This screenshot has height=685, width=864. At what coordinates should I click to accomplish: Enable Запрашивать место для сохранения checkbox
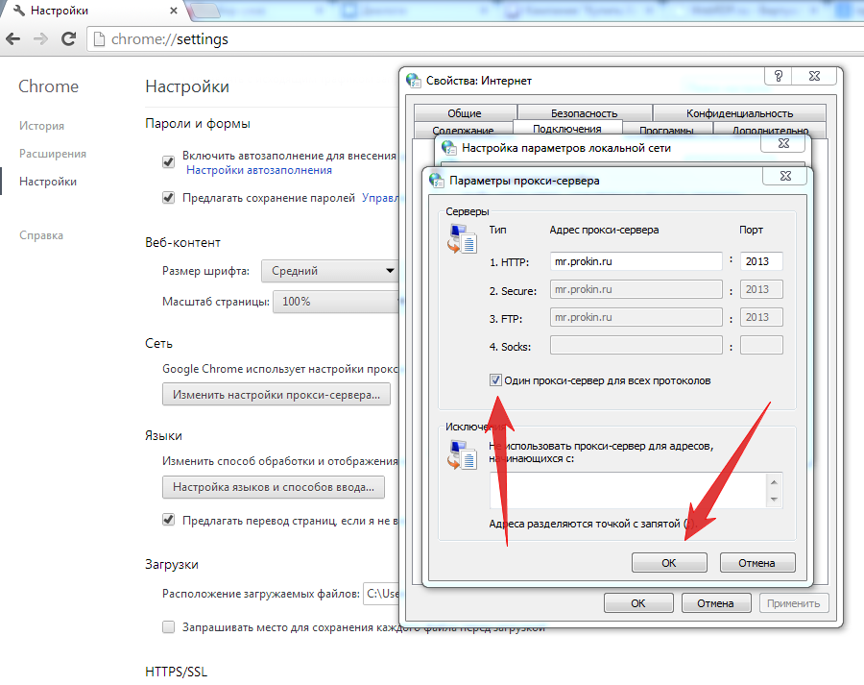pyautogui.click(x=169, y=627)
